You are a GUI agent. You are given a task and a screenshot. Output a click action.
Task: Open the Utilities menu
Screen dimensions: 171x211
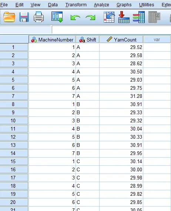tap(147, 5)
